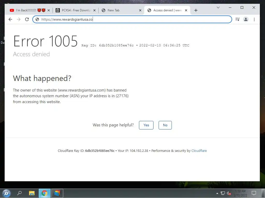The height and width of the screenshot is (198, 265).
Task: Click the forward navigation arrow
Action: 19,19
